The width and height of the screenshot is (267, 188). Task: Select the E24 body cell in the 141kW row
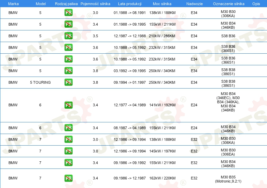(x=194, y=105)
